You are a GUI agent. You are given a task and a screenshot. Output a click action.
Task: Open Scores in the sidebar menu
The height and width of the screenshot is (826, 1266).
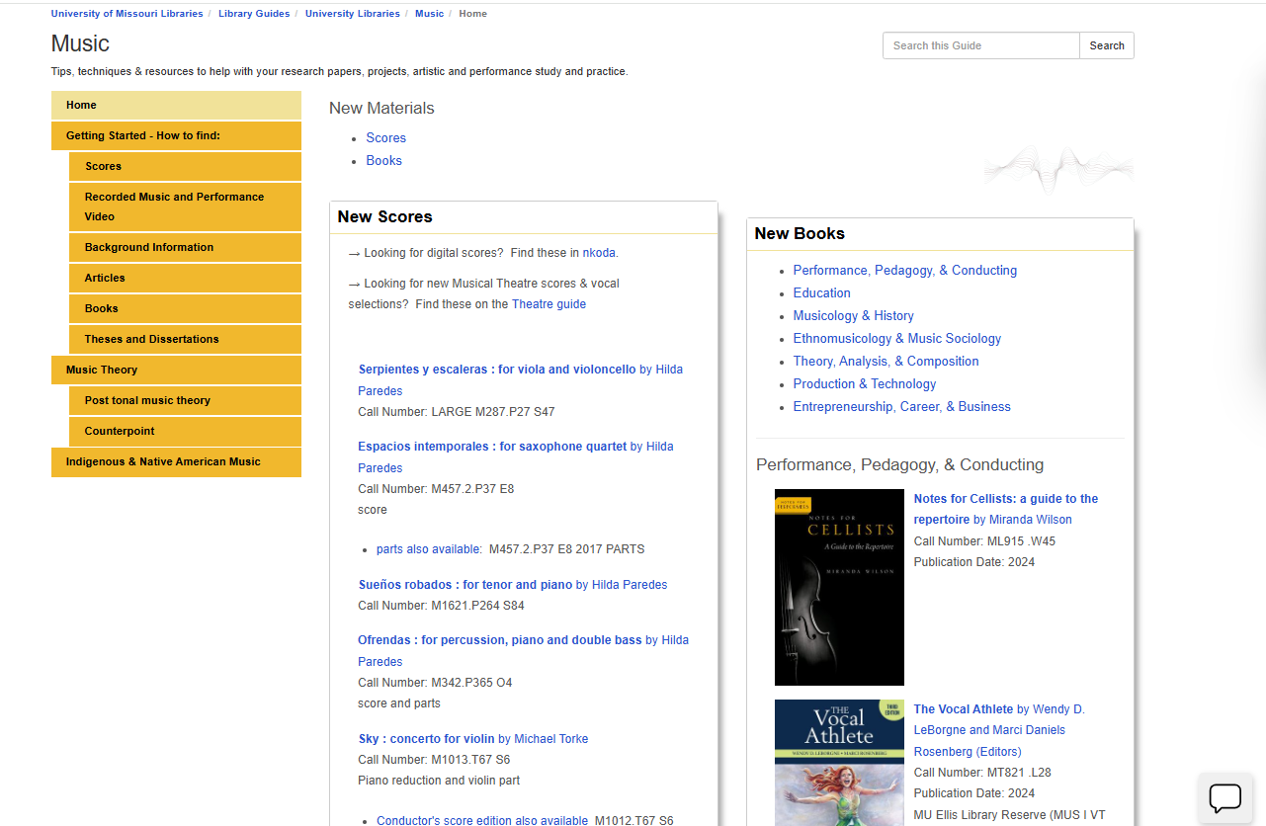point(103,167)
